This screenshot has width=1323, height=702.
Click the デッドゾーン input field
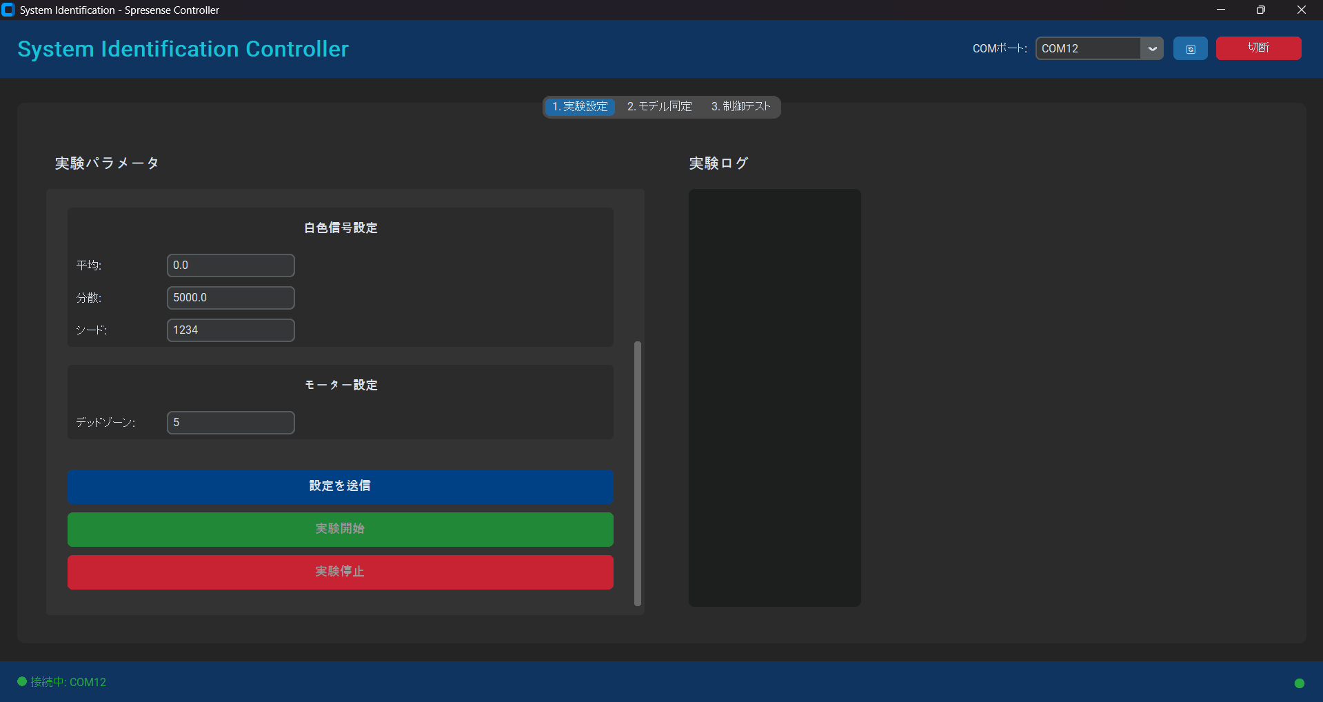(230, 423)
